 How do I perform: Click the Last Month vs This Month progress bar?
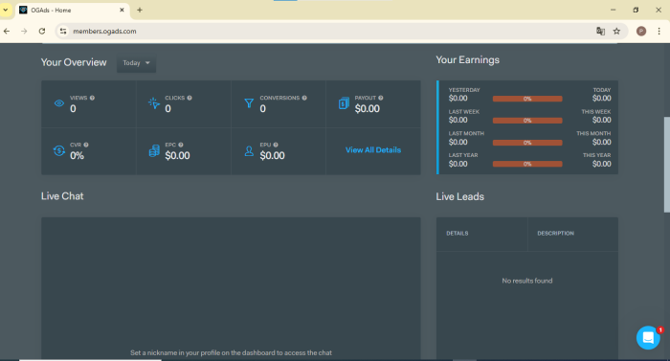(527, 143)
